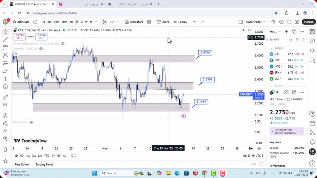Open chart settings hexagon icon

(x=281, y=22)
